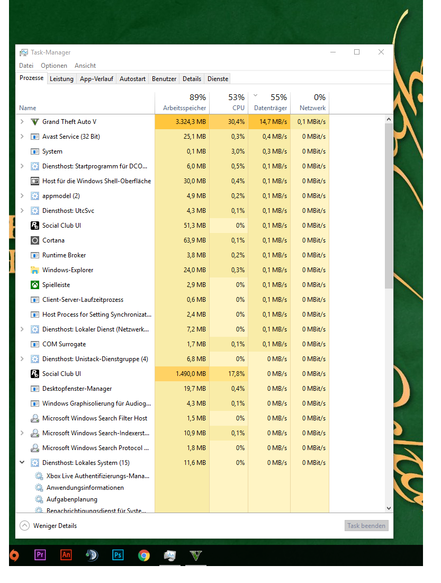
Task: Open the Datei menu
Action: point(26,66)
